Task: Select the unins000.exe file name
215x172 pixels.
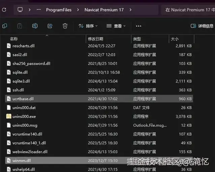Action: coord(24,117)
